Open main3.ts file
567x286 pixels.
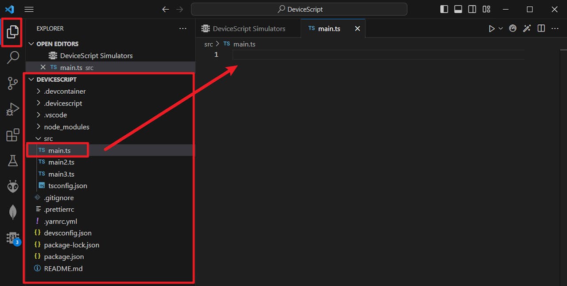(110, 174)
